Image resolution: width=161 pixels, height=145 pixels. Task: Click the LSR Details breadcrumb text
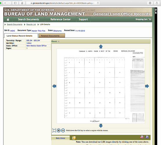[x=45, y=24]
